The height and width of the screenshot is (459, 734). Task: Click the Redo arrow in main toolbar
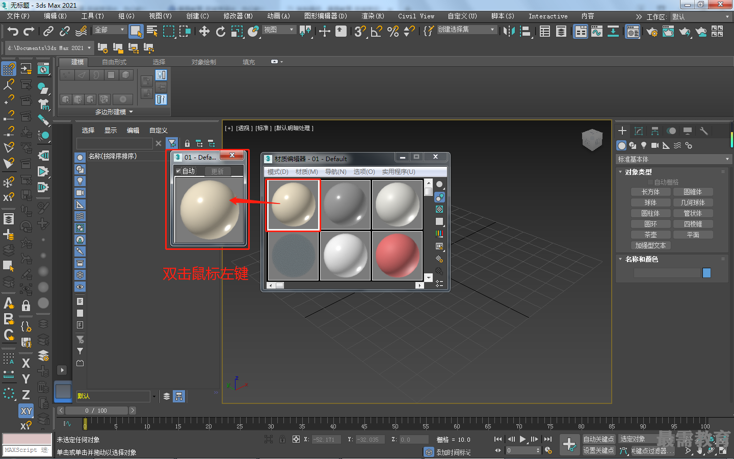(x=29, y=31)
